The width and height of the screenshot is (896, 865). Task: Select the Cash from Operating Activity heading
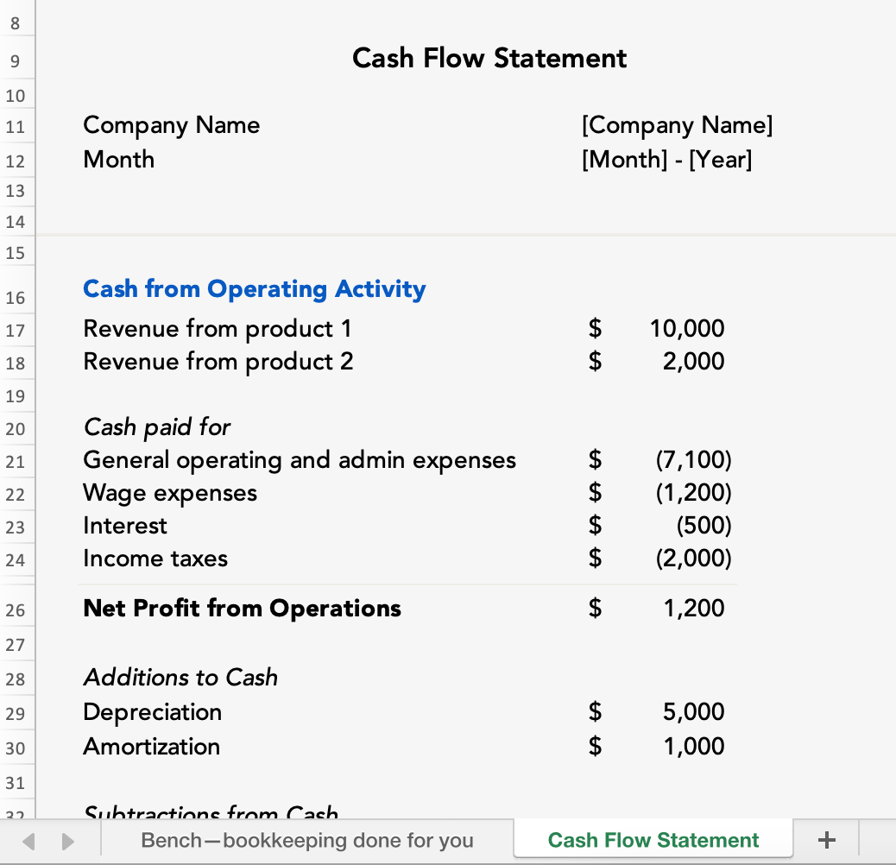(x=254, y=289)
